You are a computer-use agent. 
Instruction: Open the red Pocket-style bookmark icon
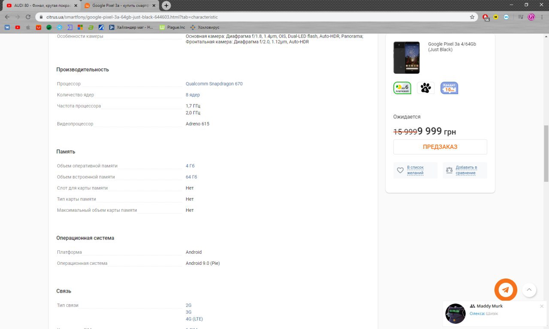coord(39,27)
